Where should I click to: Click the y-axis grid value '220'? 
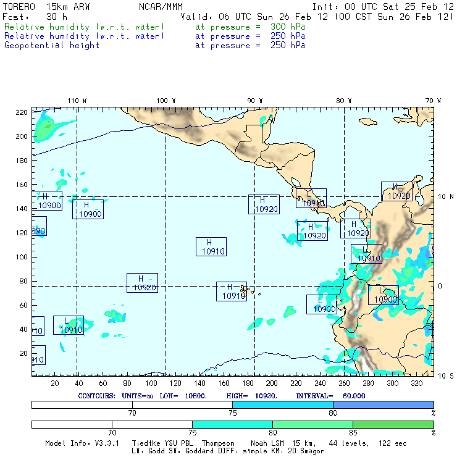click(22, 112)
